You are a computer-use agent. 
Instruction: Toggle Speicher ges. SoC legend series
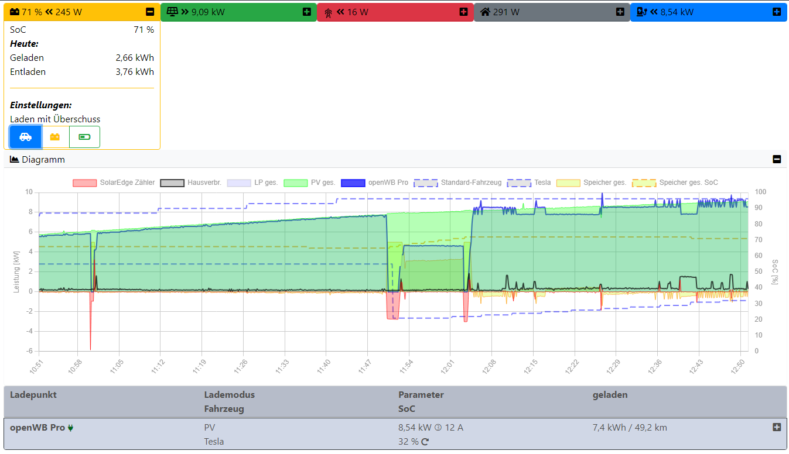click(675, 183)
